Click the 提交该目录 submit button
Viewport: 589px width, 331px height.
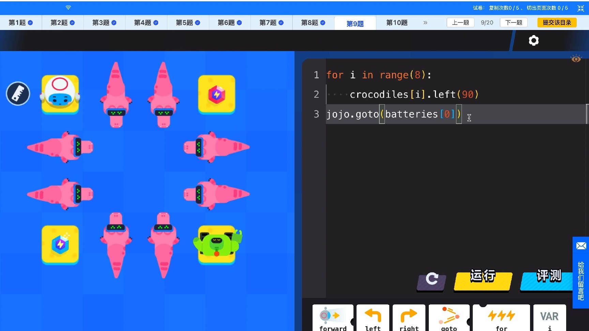click(x=557, y=22)
